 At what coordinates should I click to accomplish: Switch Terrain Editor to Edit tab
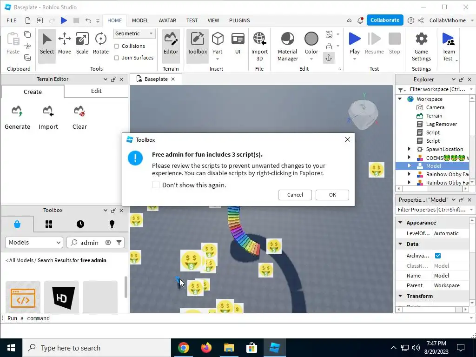click(96, 91)
